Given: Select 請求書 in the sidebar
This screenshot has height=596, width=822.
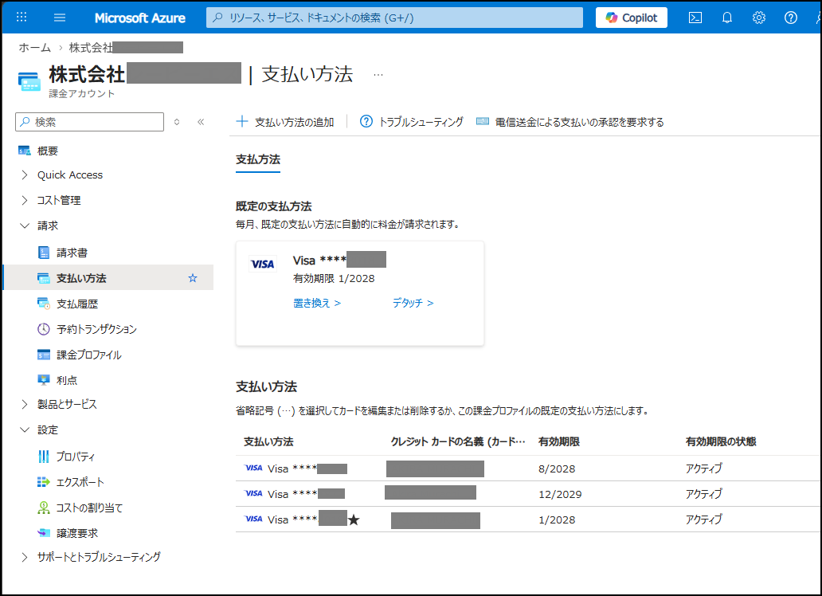Looking at the screenshot, I should 72,252.
